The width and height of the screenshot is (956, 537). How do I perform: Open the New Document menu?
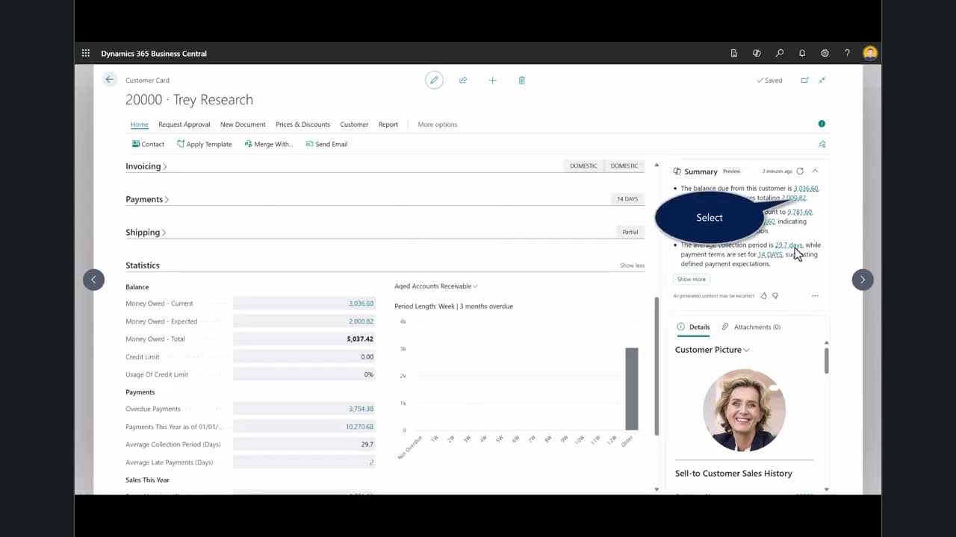[243, 125]
